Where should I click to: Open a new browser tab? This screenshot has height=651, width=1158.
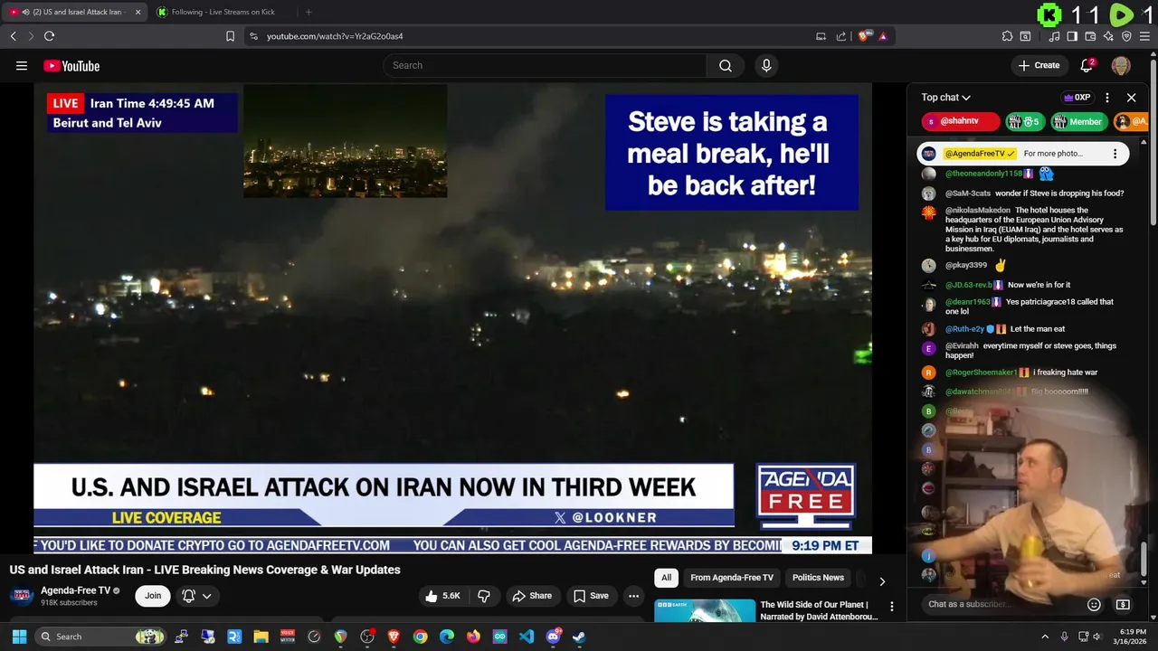coord(308,12)
